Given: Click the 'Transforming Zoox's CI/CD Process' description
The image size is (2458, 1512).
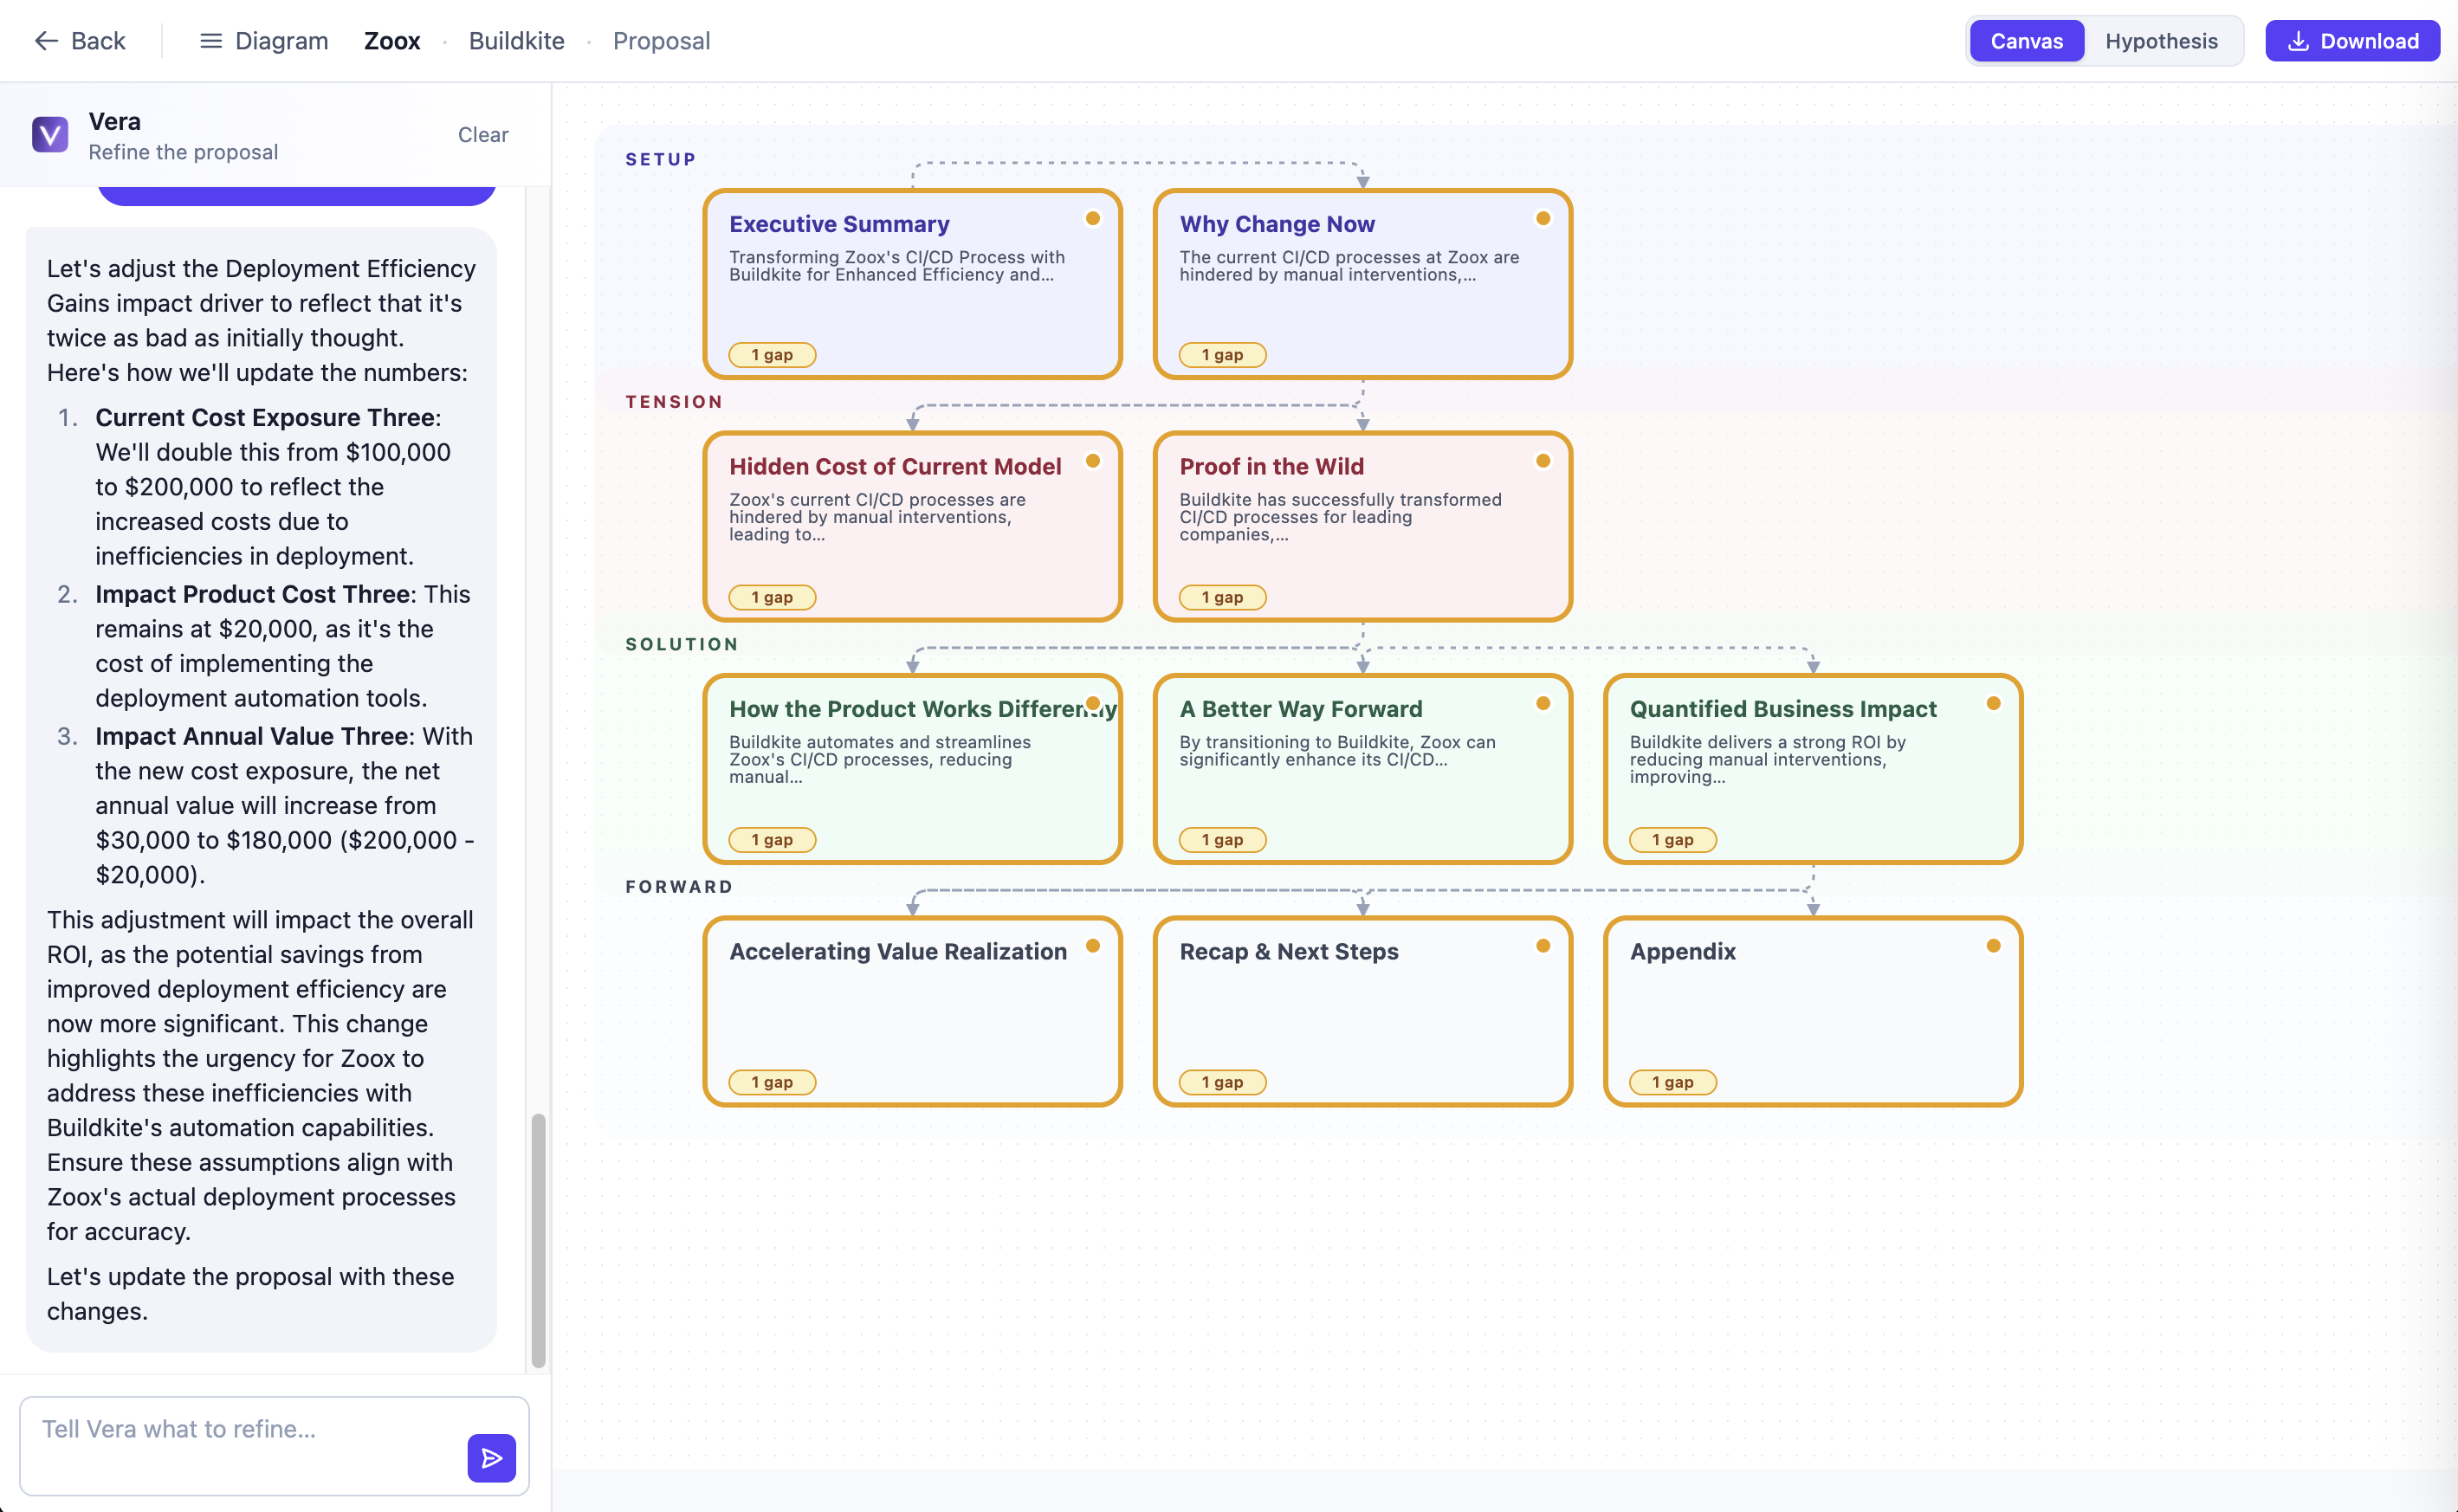Looking at the screenshot, I should pyautogui.click(x=897, y=266).
